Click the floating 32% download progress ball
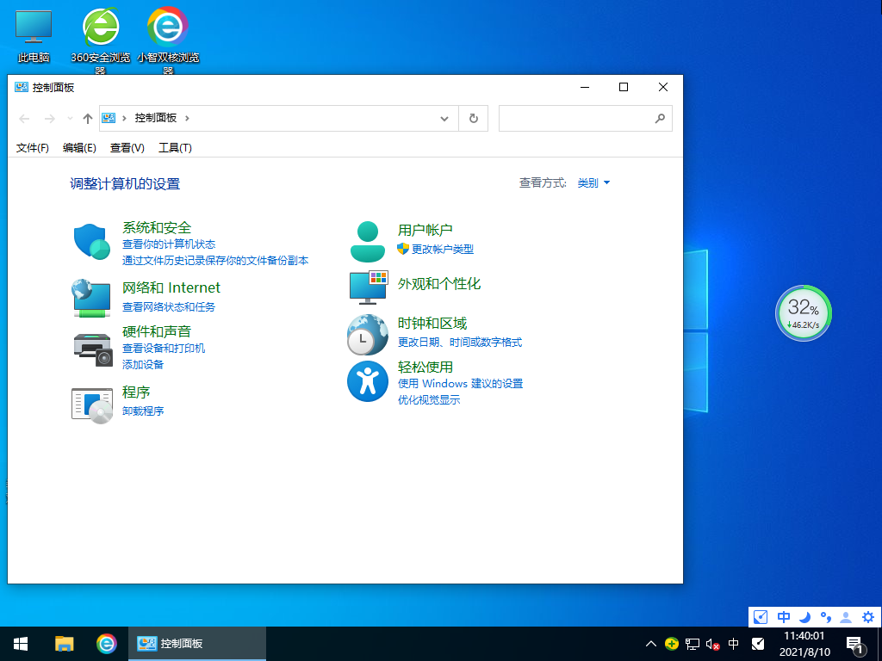882x661 pixels. (x=803, y=313)
